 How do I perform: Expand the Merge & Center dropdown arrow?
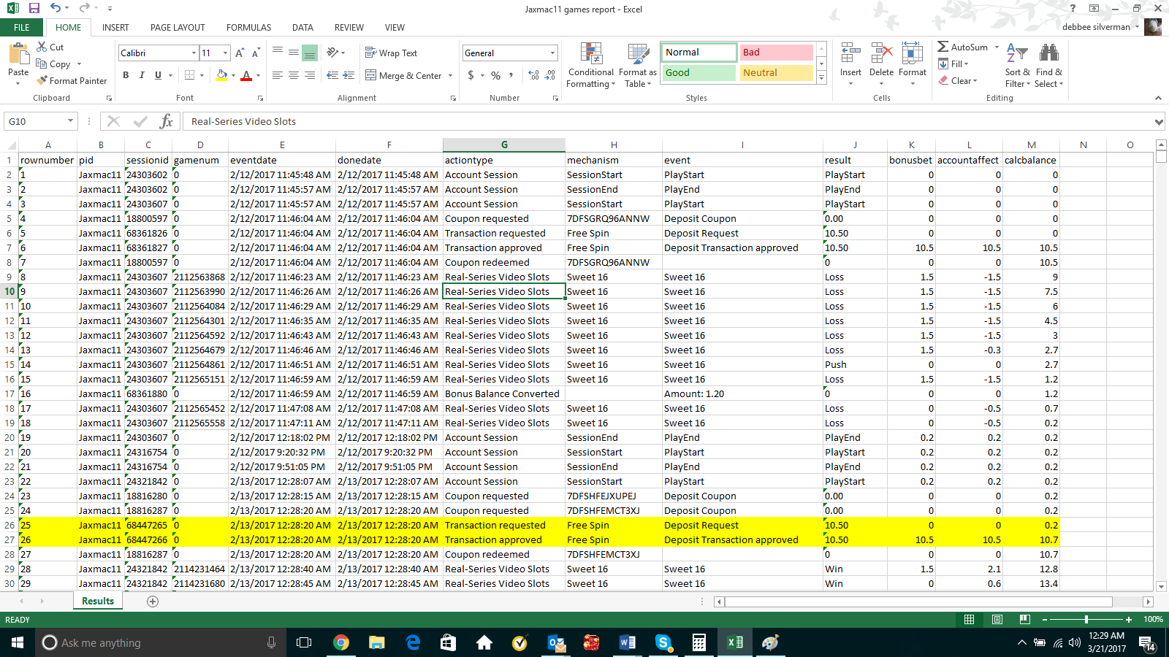pos(450,76)
